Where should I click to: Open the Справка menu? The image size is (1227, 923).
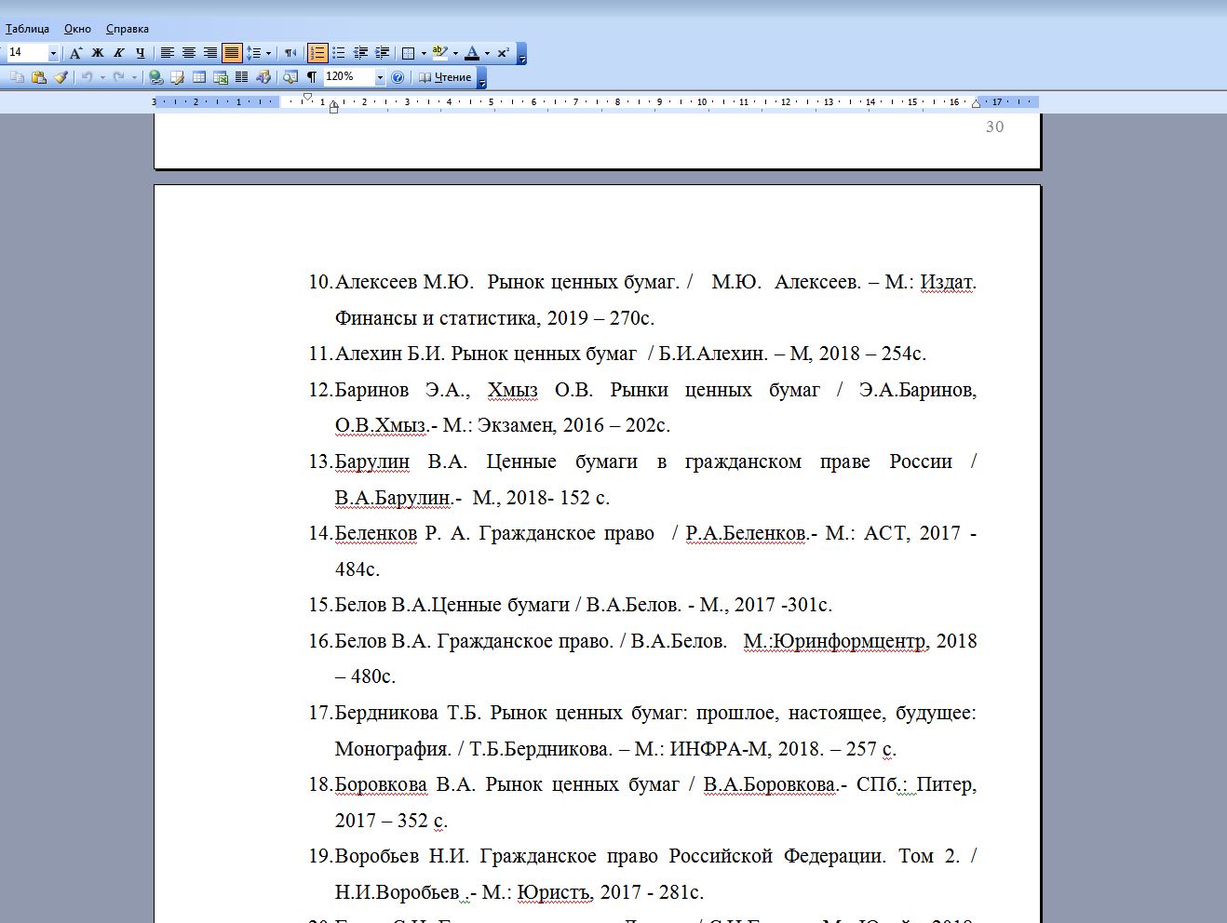click(127, 29)
